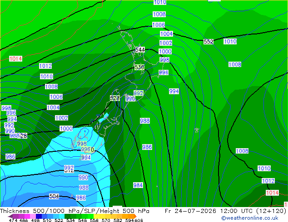Screen dimensions: 288x222
Task: Click the purple arrow start of legend bar
Action: (10, 216)
